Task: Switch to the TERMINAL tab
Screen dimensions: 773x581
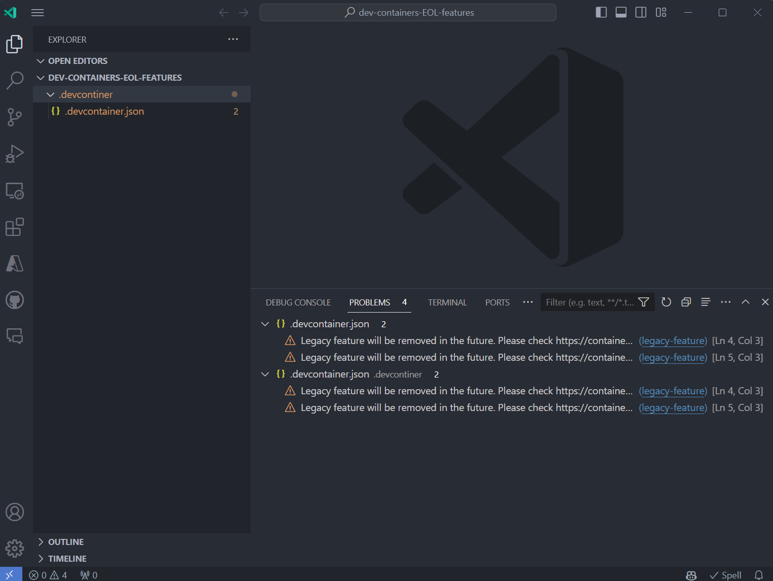Action: click(x=447, y=302)
